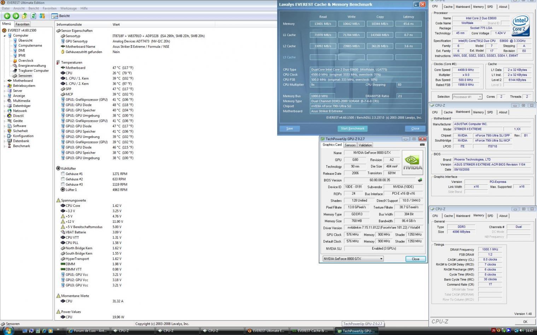This screenshot has height=335, width=537.
Task: Click the up-level folder arrow icon
Action: 24,16
